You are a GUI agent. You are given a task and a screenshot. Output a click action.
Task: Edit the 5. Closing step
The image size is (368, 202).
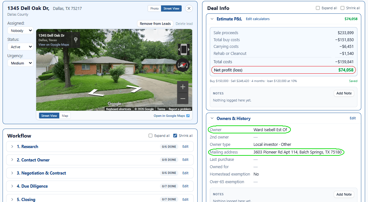185,199
